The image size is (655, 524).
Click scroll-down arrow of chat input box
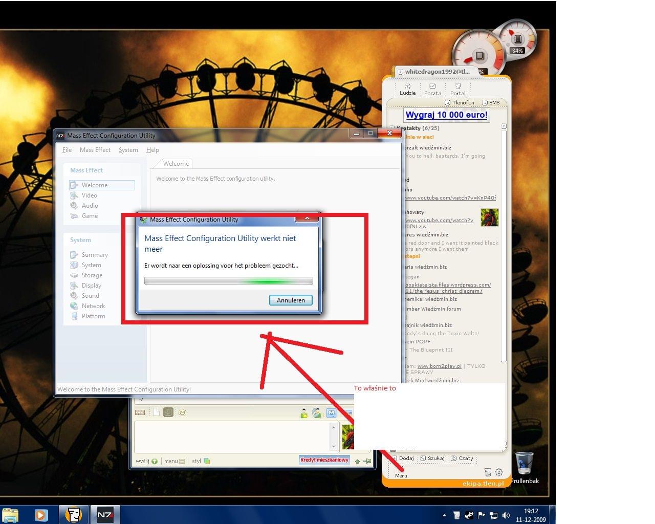click(334, 447)
